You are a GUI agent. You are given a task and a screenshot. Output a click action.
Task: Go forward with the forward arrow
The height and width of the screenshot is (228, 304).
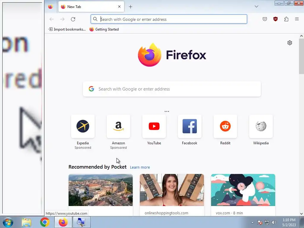click(x=62, y=19)
